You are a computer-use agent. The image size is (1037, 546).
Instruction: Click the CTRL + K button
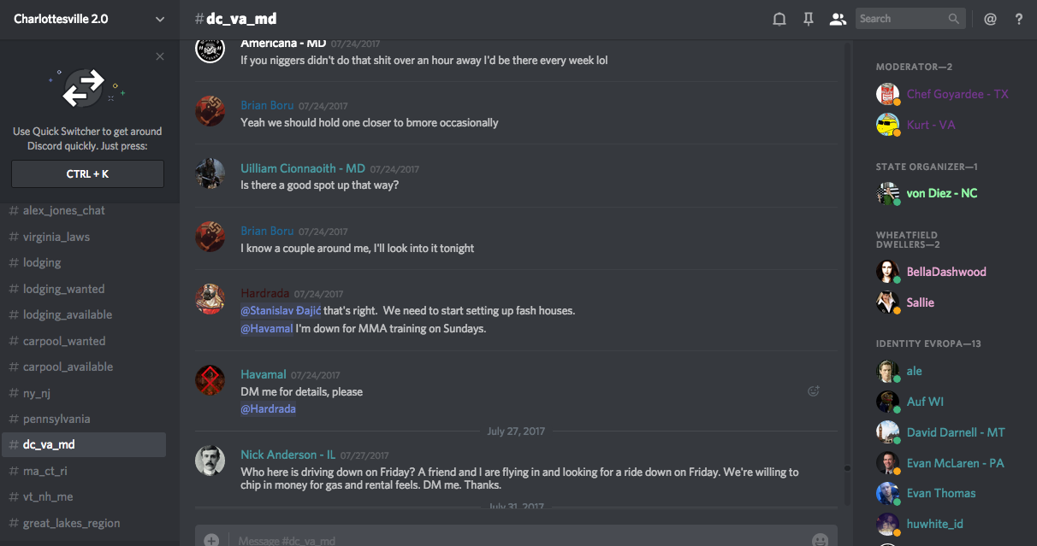[x=87, y=174]
